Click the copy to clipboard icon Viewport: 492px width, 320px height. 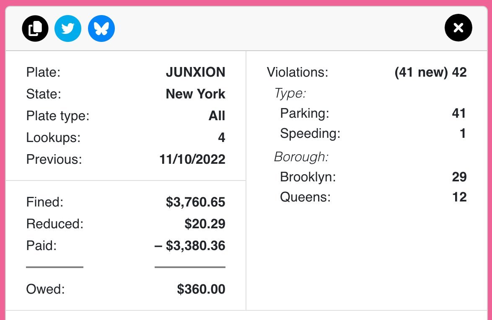tap(35, 28)
